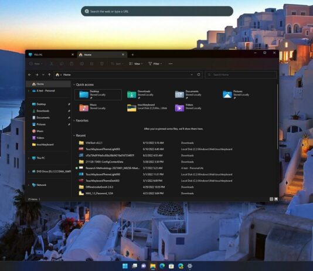Add a new File Explorer tab
313x271 pixels.
132,55
